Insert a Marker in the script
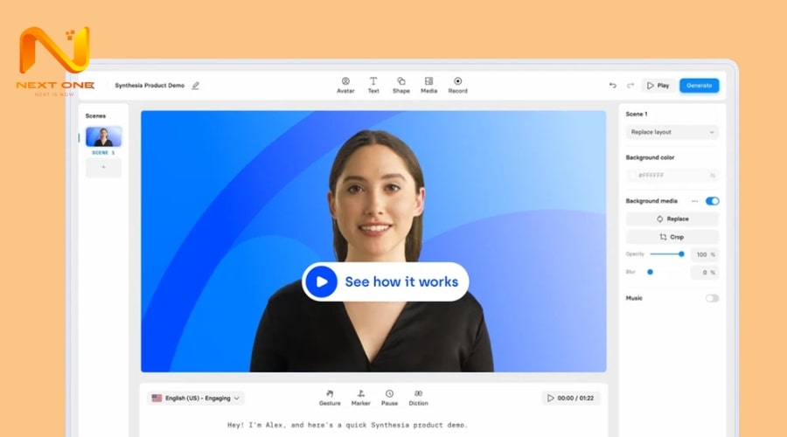 pos(360,394)
